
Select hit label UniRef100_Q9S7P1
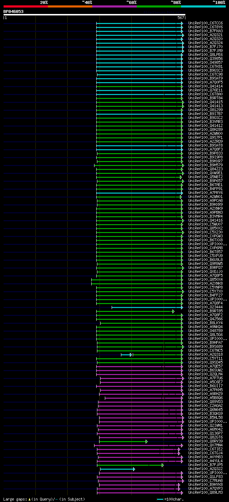(x=205, y=138)
